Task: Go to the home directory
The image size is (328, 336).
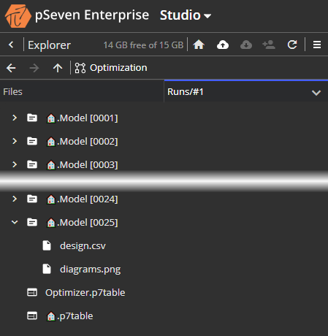Action: 199,45
